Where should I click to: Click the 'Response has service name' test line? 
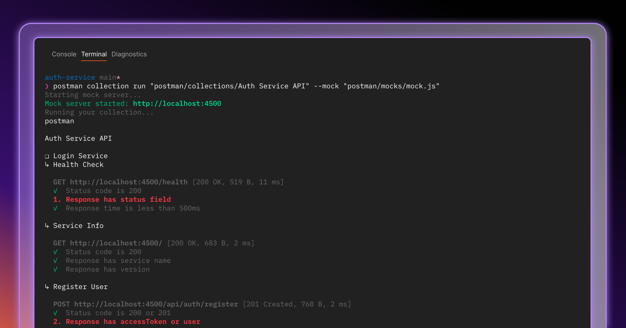coord(118,261)
